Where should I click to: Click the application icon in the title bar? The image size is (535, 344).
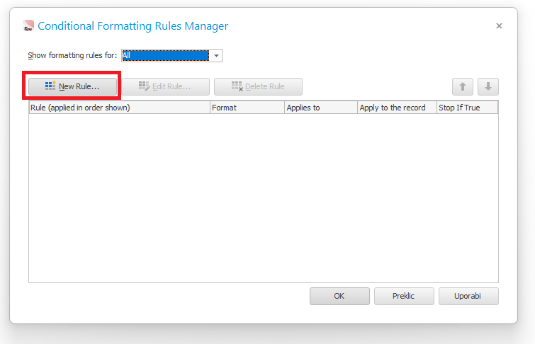28,26
